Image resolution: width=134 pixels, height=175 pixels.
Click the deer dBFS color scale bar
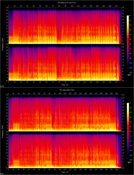click(128, 132)
